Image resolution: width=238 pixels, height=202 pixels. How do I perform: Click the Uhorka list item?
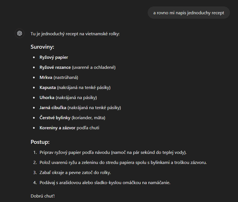click(68, 98)
